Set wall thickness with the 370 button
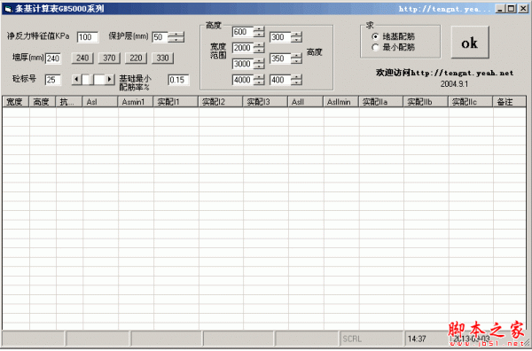Viewport: 532px width, 351px height. [109, 58]
